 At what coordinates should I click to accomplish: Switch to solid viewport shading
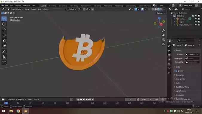click(156, 9)
